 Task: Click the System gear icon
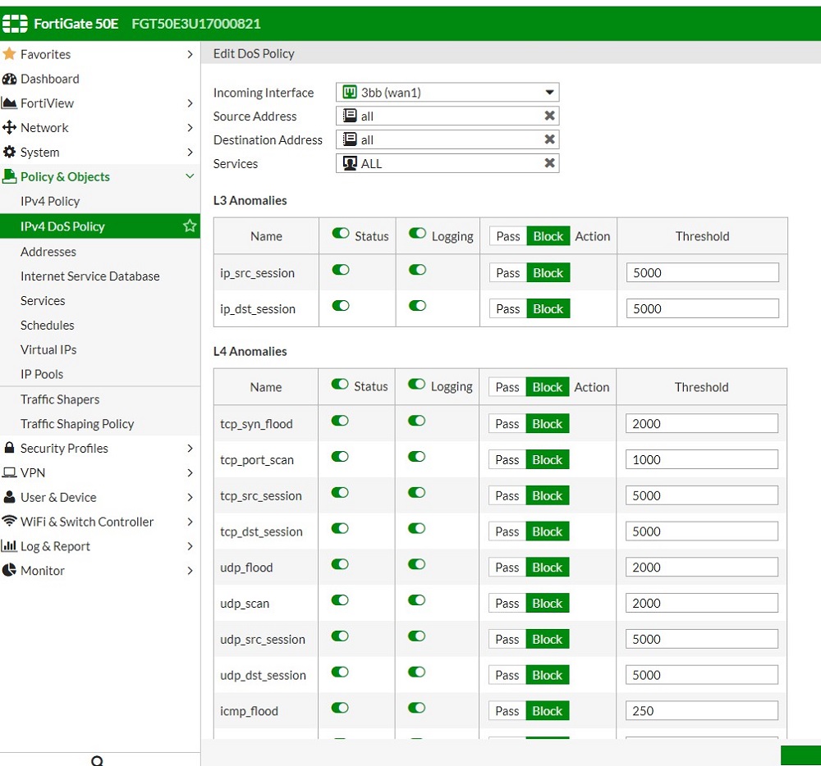(x=10, y=153)
